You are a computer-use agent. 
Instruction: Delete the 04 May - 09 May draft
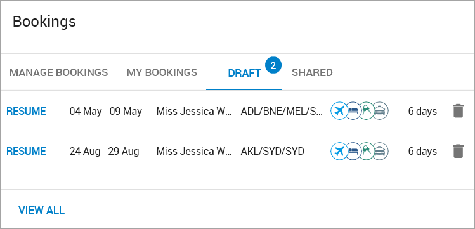coord(458,111)
